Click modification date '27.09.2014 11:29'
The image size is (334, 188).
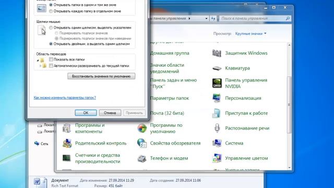tap(121, 181)
